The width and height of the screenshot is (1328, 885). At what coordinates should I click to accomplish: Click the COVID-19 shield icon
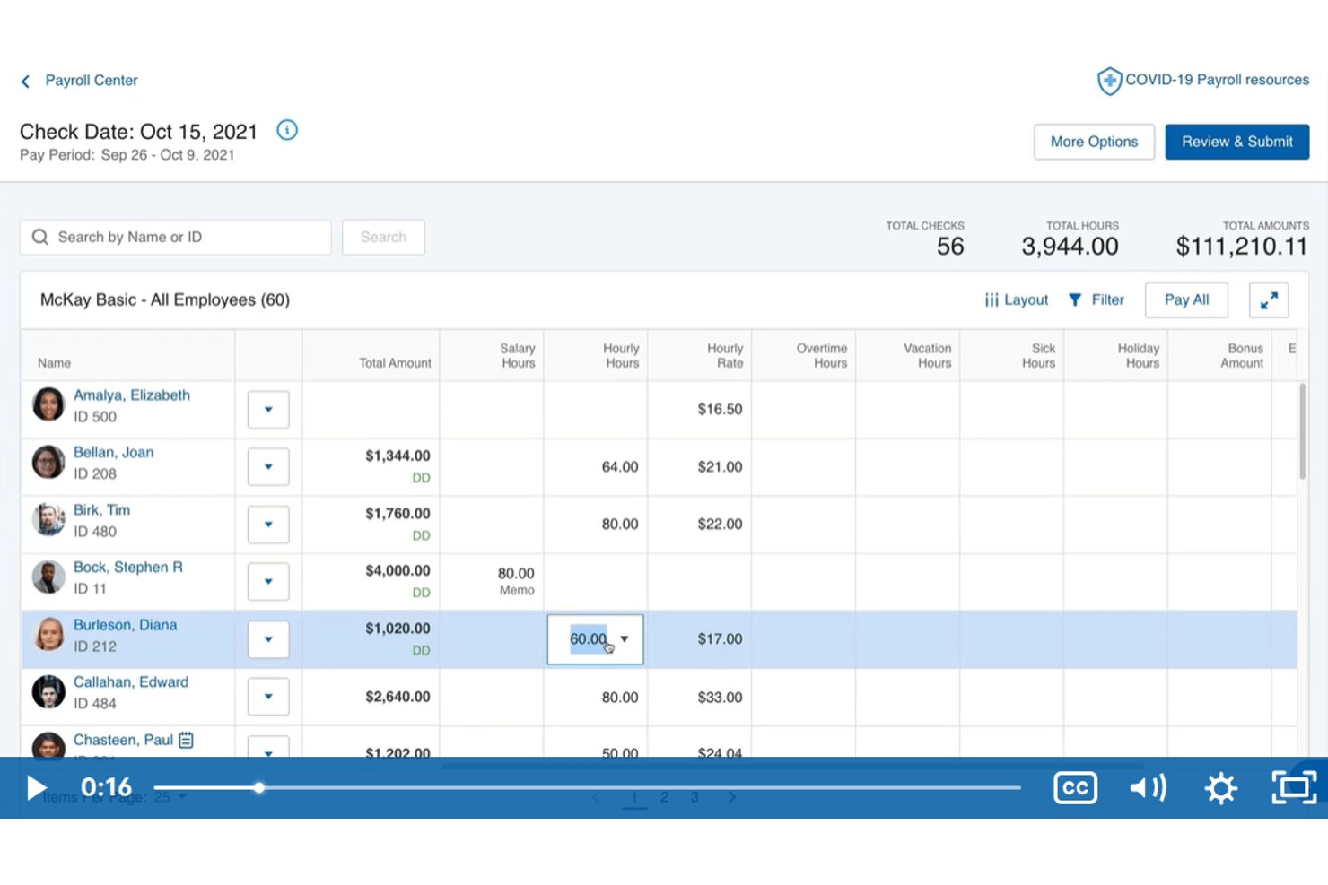point(1109,81)
